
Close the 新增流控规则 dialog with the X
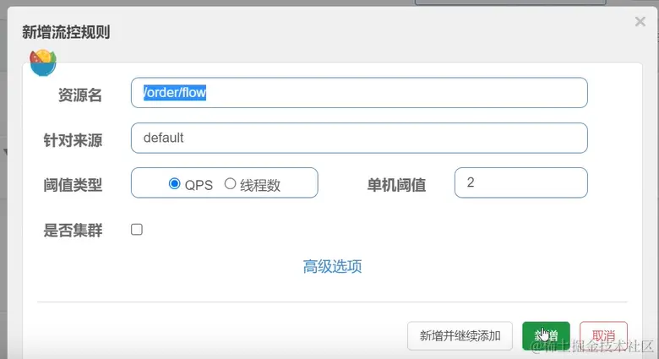click(640, 21)
